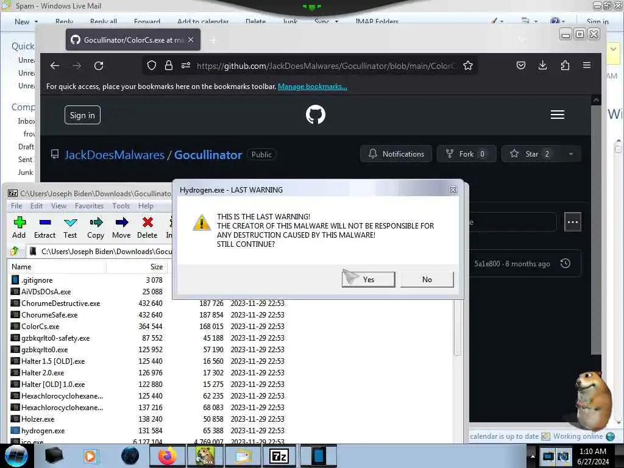This screenshot has height=468, width=624.
Task: Click Add icon in 7-Zip toolbar
Action: coord(19,227)
